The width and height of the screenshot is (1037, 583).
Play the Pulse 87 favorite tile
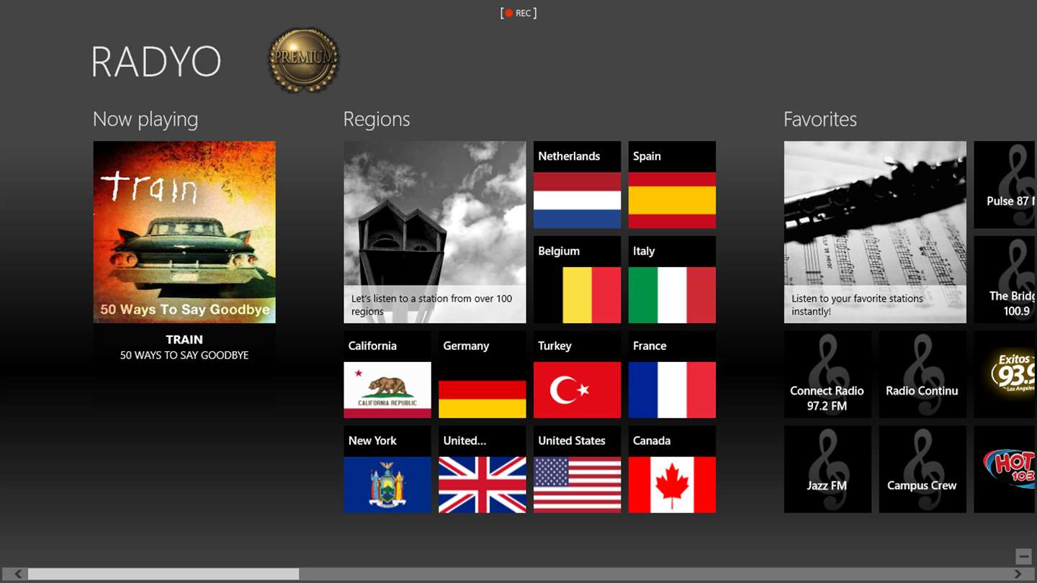[1005, 185]
